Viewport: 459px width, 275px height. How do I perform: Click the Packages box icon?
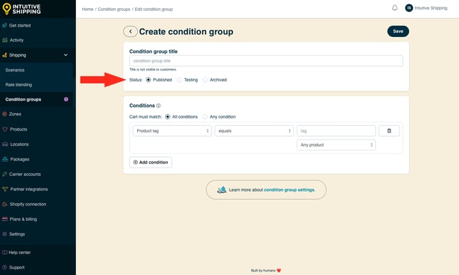coord(5,159)
